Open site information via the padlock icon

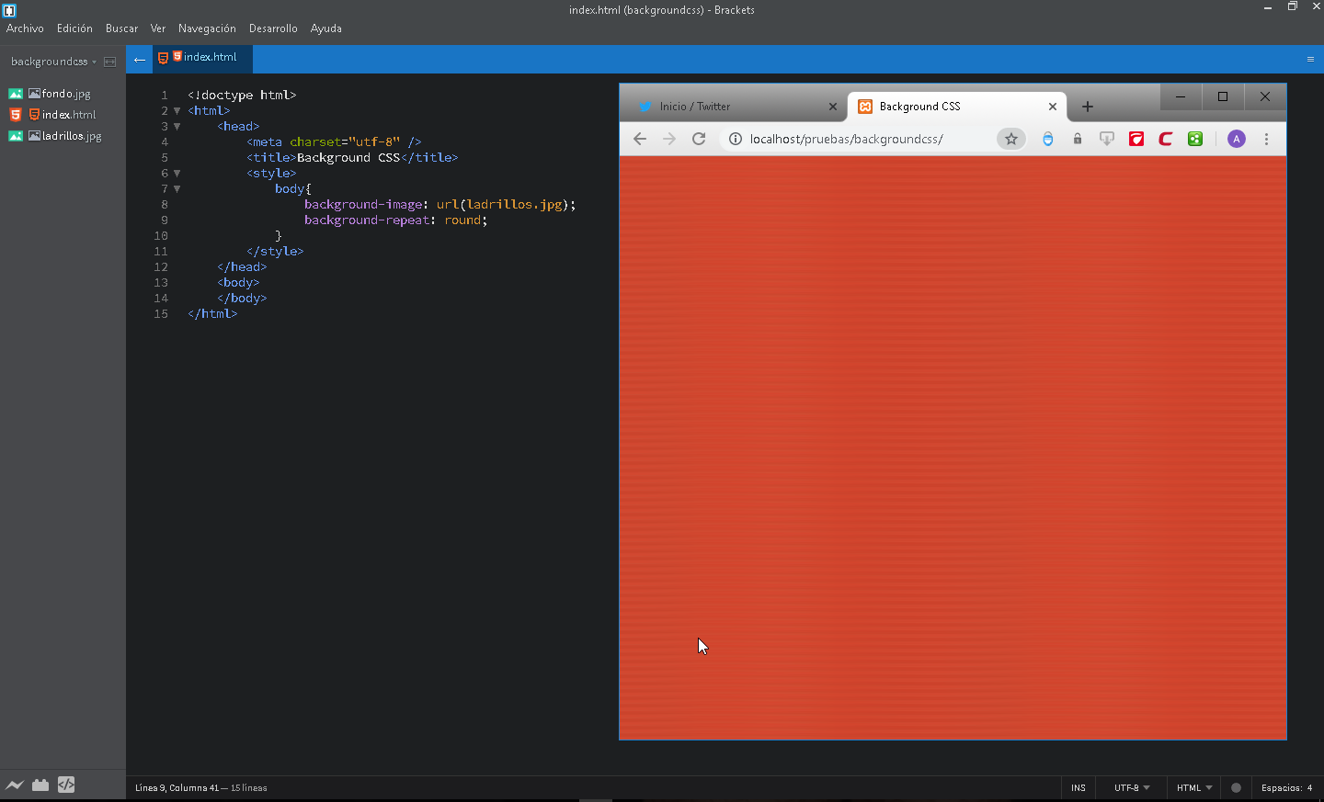(x=1077, y=139)
